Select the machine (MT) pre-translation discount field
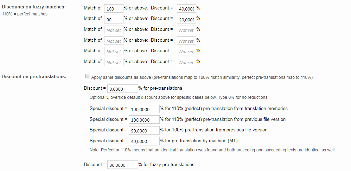 144,141
